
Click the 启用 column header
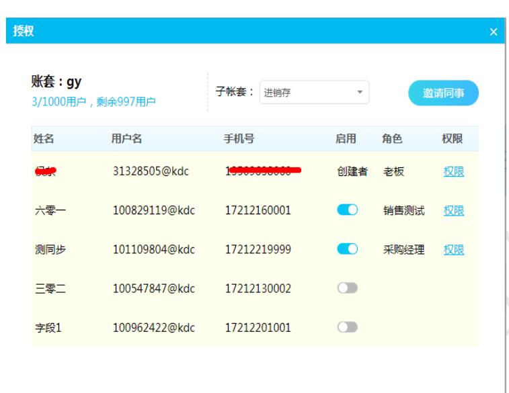click(x=346, y=139)
